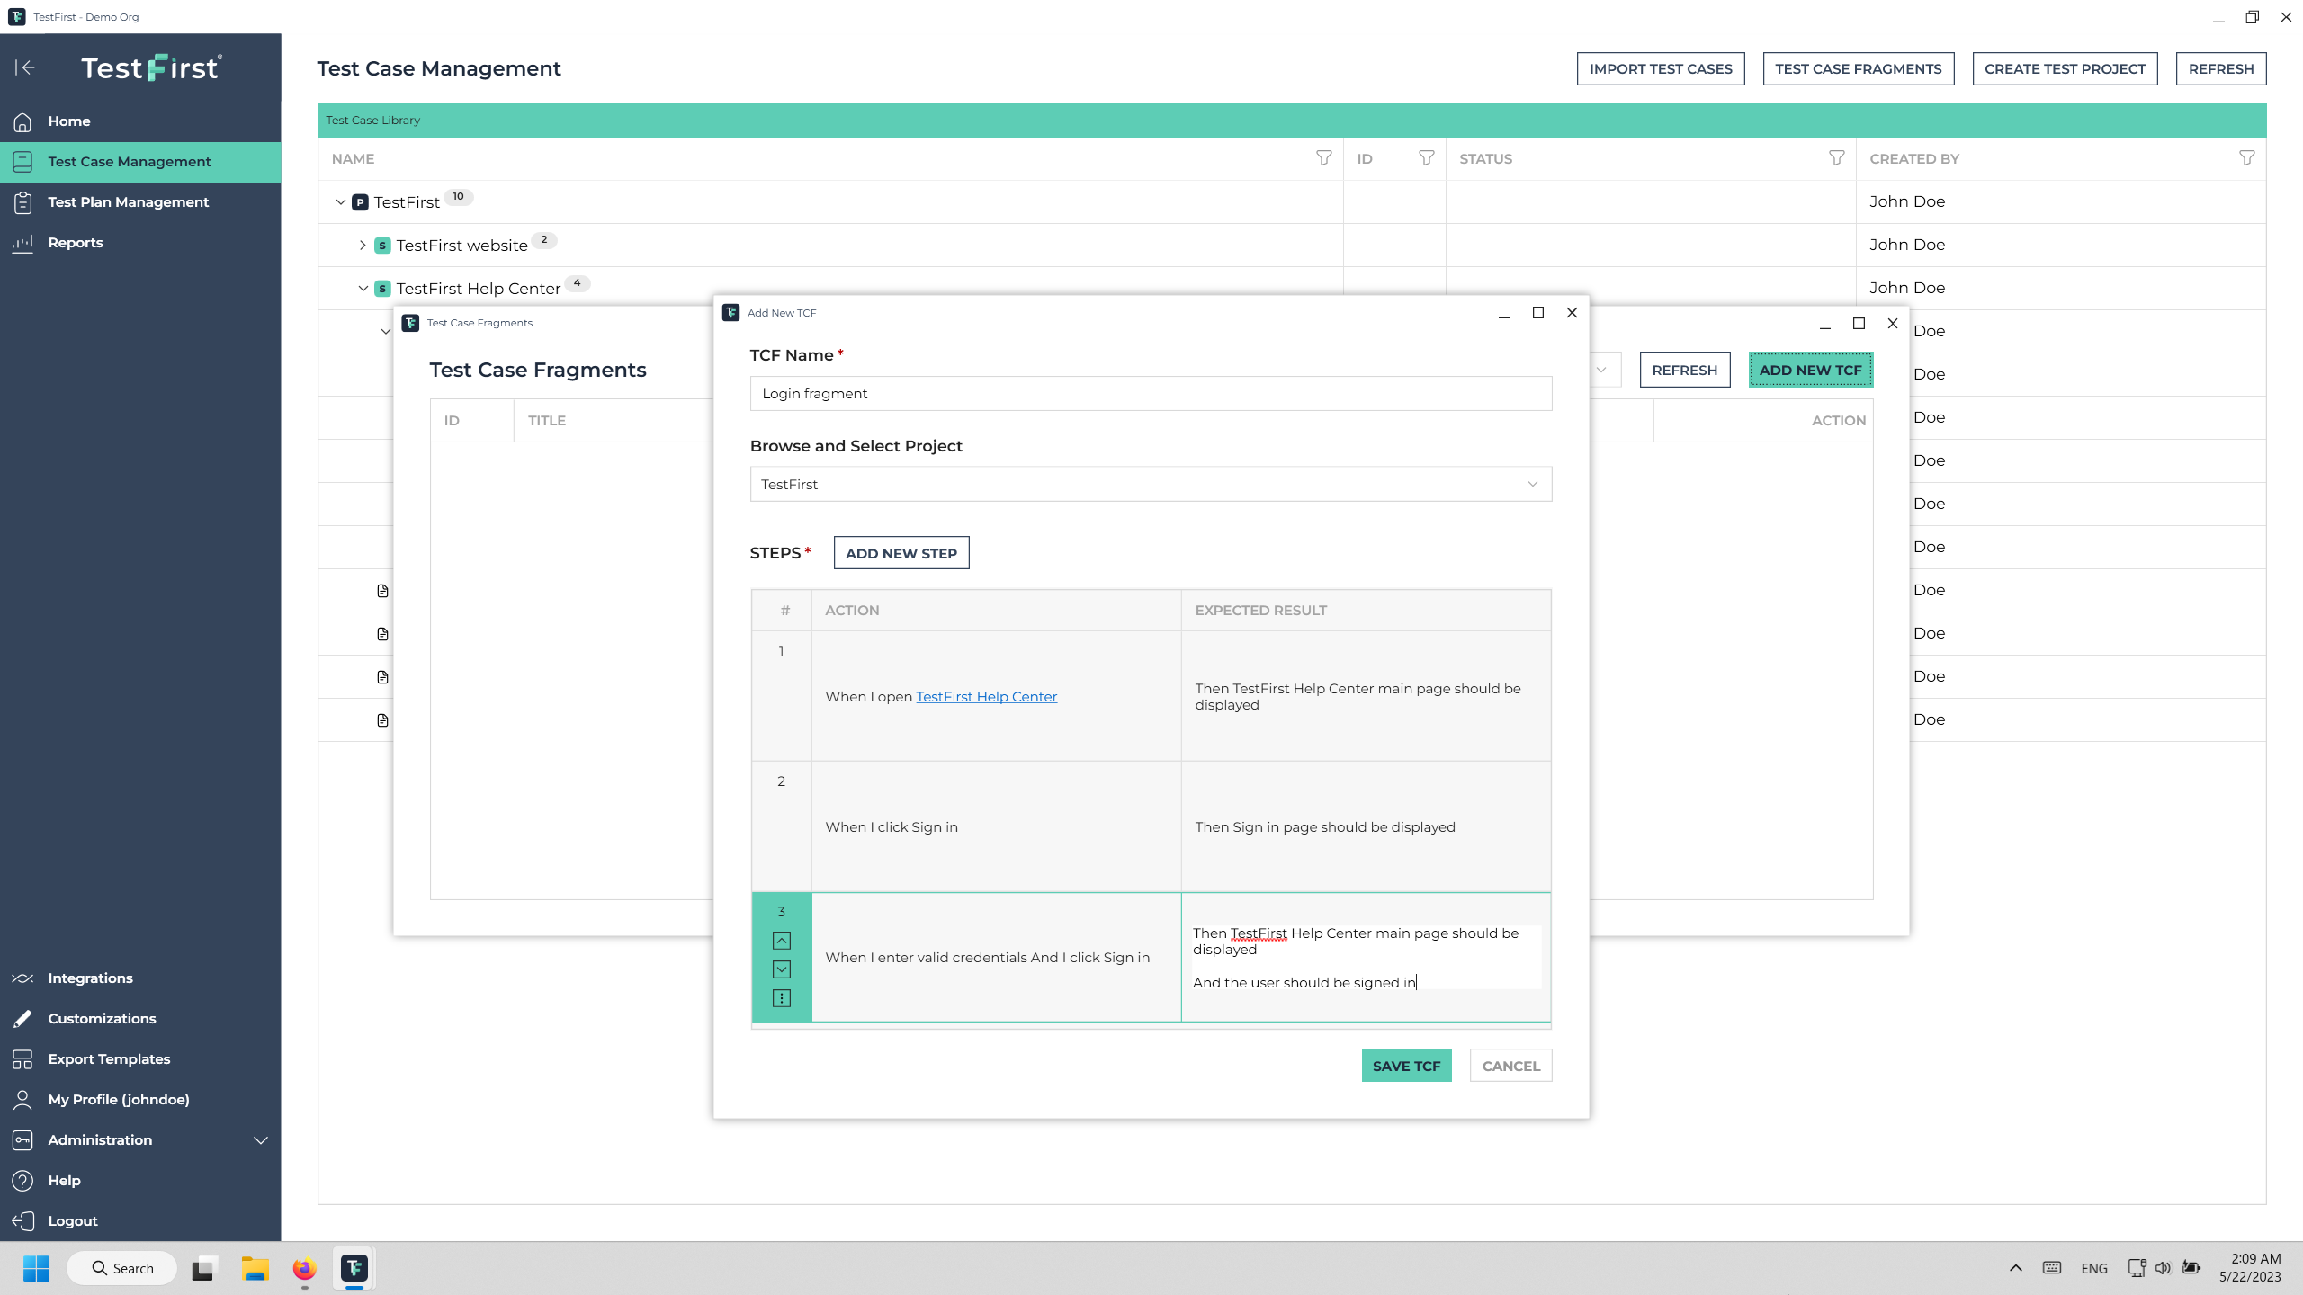Viewport: 2303px width, 1295px height.
Task: Open Firefox from the taskbar
Action: [x=304, y=1268]
